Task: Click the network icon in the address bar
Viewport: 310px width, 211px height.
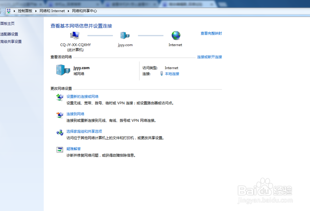Action: 9,11
